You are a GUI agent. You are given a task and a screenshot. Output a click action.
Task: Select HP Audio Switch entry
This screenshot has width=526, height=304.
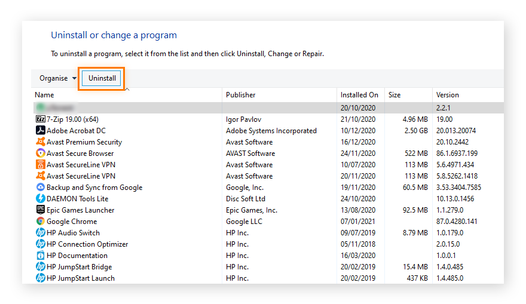pos(268,232)
